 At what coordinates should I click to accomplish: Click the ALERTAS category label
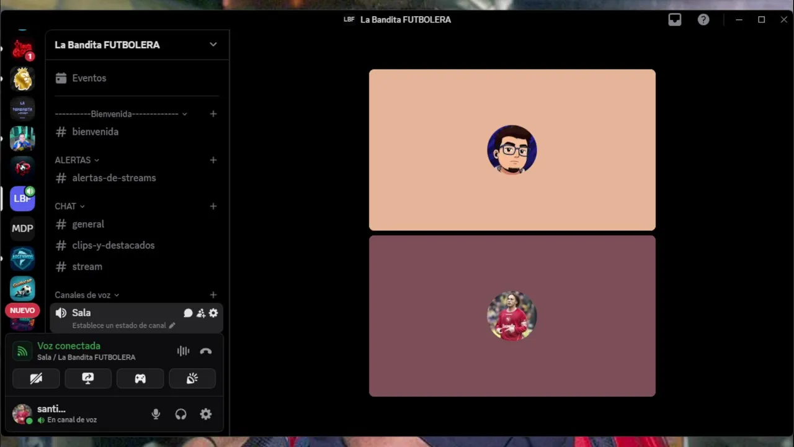73,160
